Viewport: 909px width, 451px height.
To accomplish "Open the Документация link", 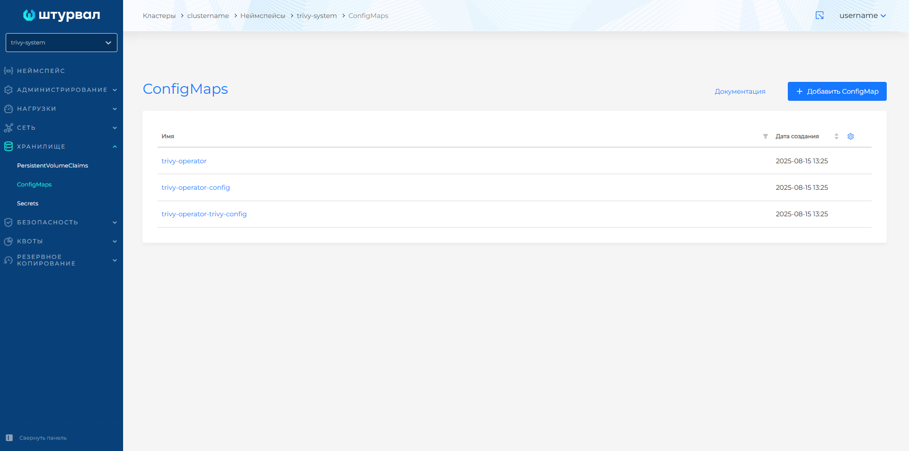I will 740,91.
